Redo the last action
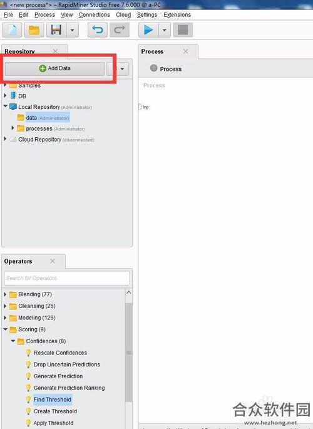313x429 pixels. 120,30
